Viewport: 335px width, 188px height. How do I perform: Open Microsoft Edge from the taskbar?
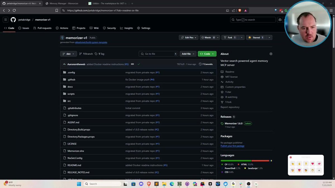coord(172,184)
